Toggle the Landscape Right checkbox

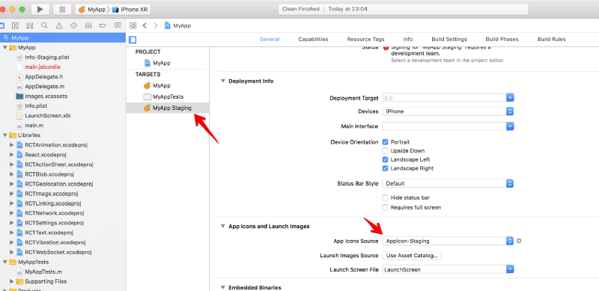tap(385, 168)
